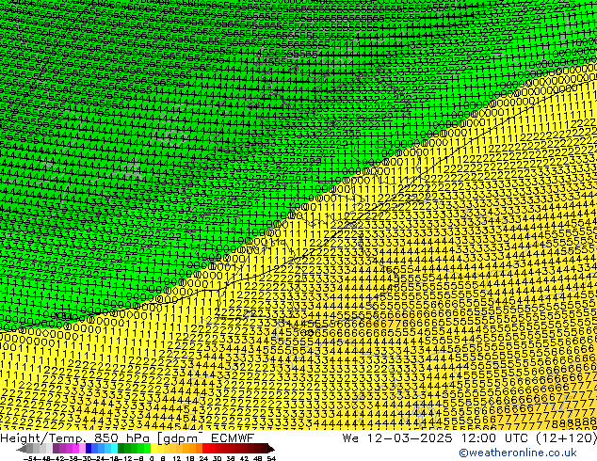Image resolution: width=597 pixels, height=461 pixels.
Task: Select the magenta legend swatch
Action: coord(75,448)
